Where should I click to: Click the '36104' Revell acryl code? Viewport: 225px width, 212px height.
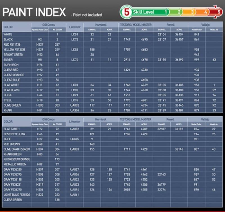(179, 34)
